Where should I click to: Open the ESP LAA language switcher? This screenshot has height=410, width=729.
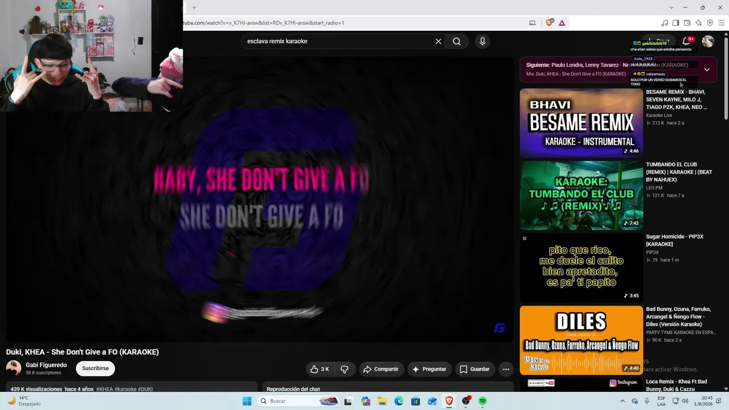[x=662, y=401]
